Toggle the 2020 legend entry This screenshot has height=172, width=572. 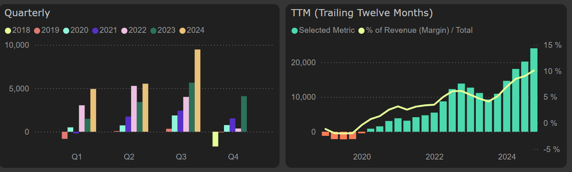click(x=76, y=30)
